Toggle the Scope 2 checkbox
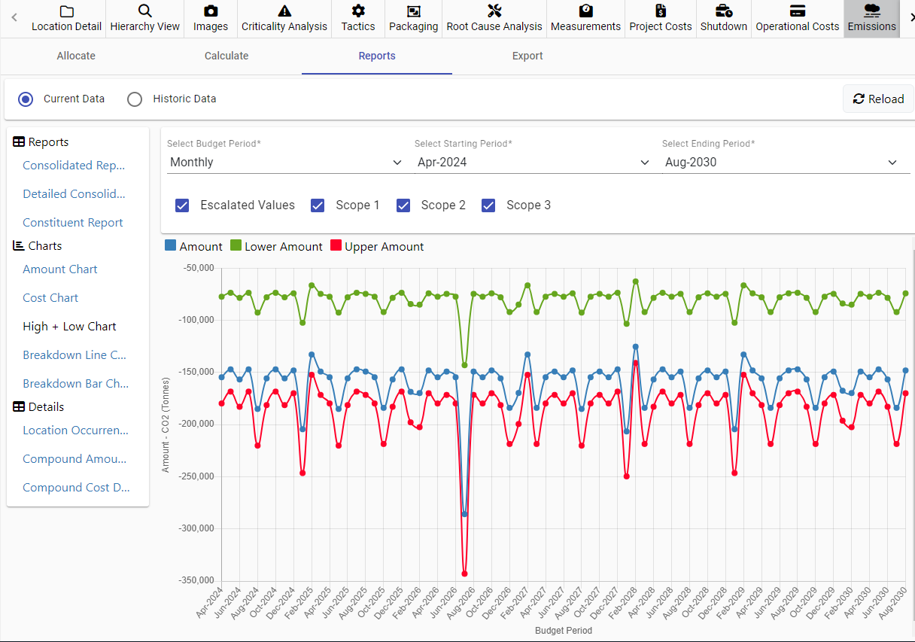This screenshot has height=642, width=915. 403,205
